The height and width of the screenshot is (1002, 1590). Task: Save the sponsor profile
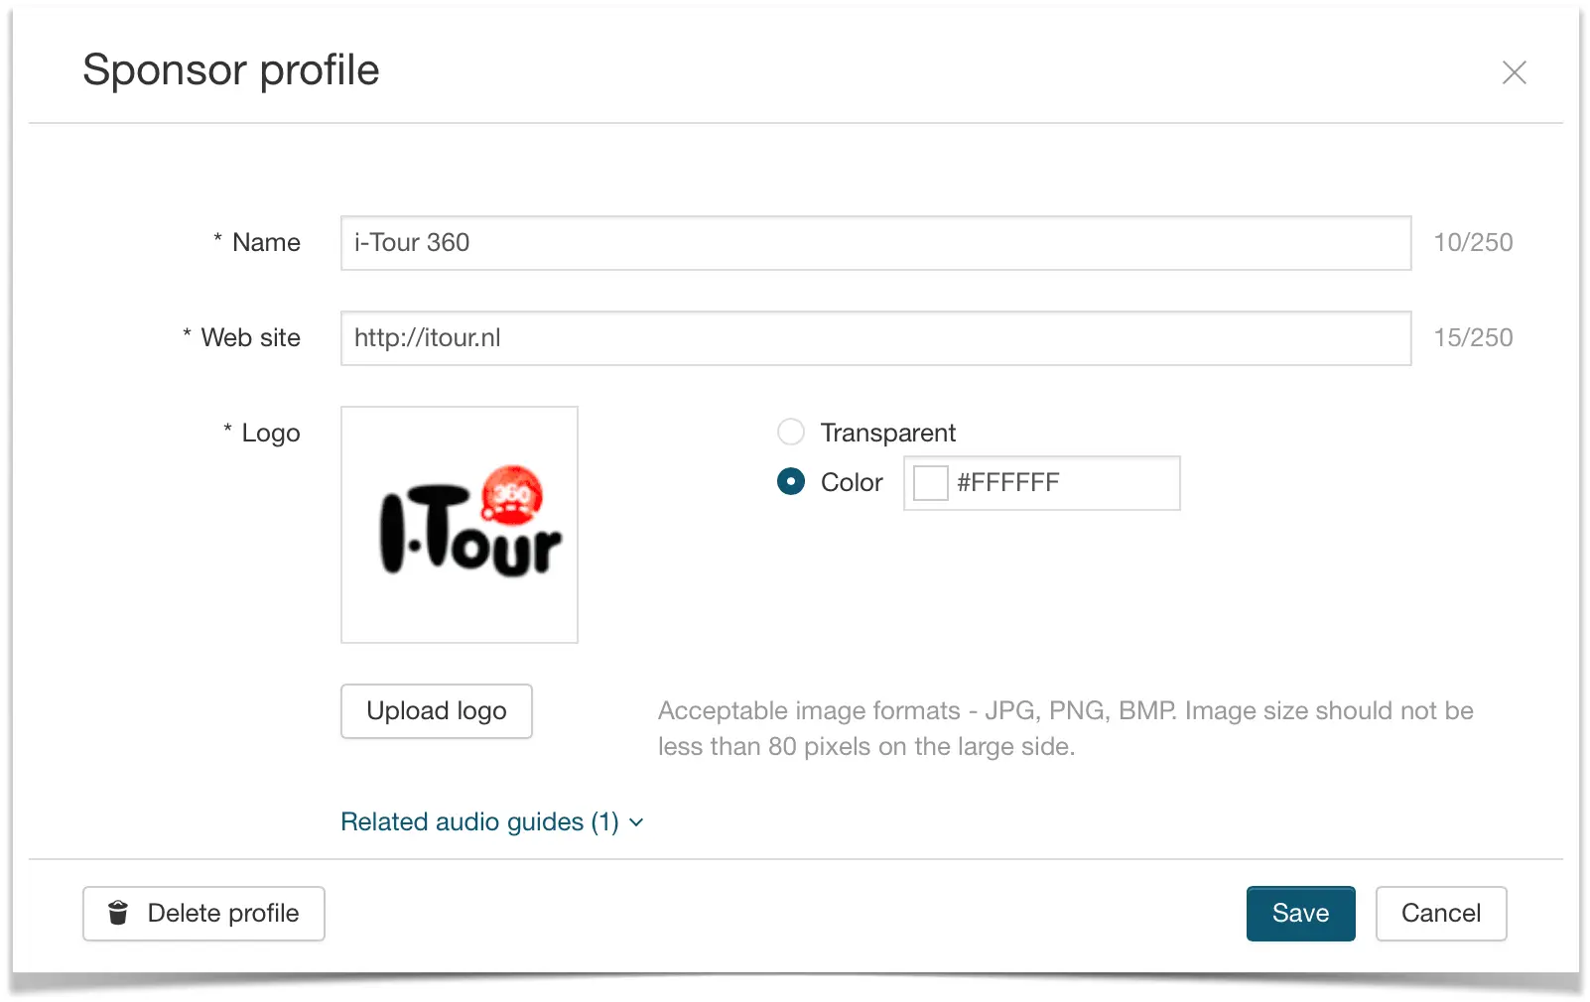coord(1300,914)
